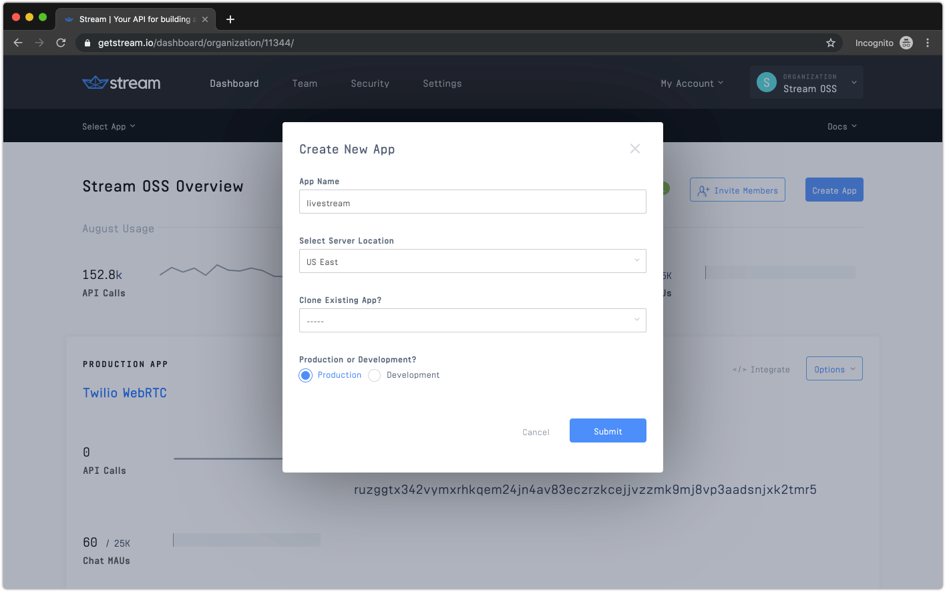Reload the page with refresh icon
This screenshot has width=945, height=592.
(61, 43)
